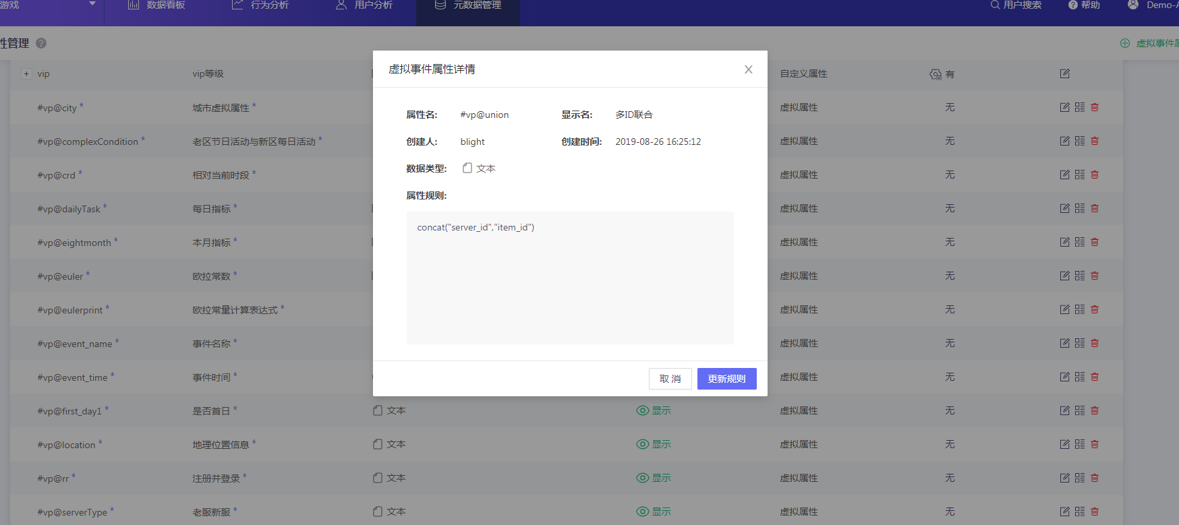Click the delete trash icon for #vp@crd
The width and height of the screenshot is (1179, 525).
(1095, 175)
